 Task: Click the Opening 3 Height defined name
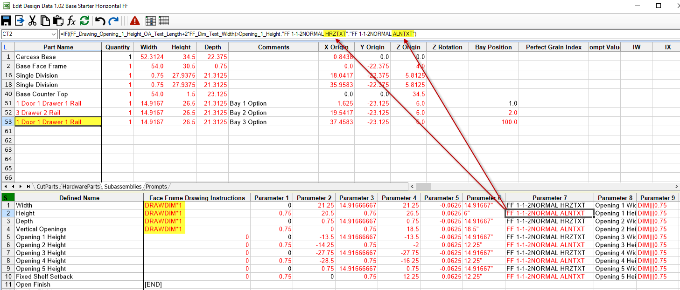pos(79,253)
